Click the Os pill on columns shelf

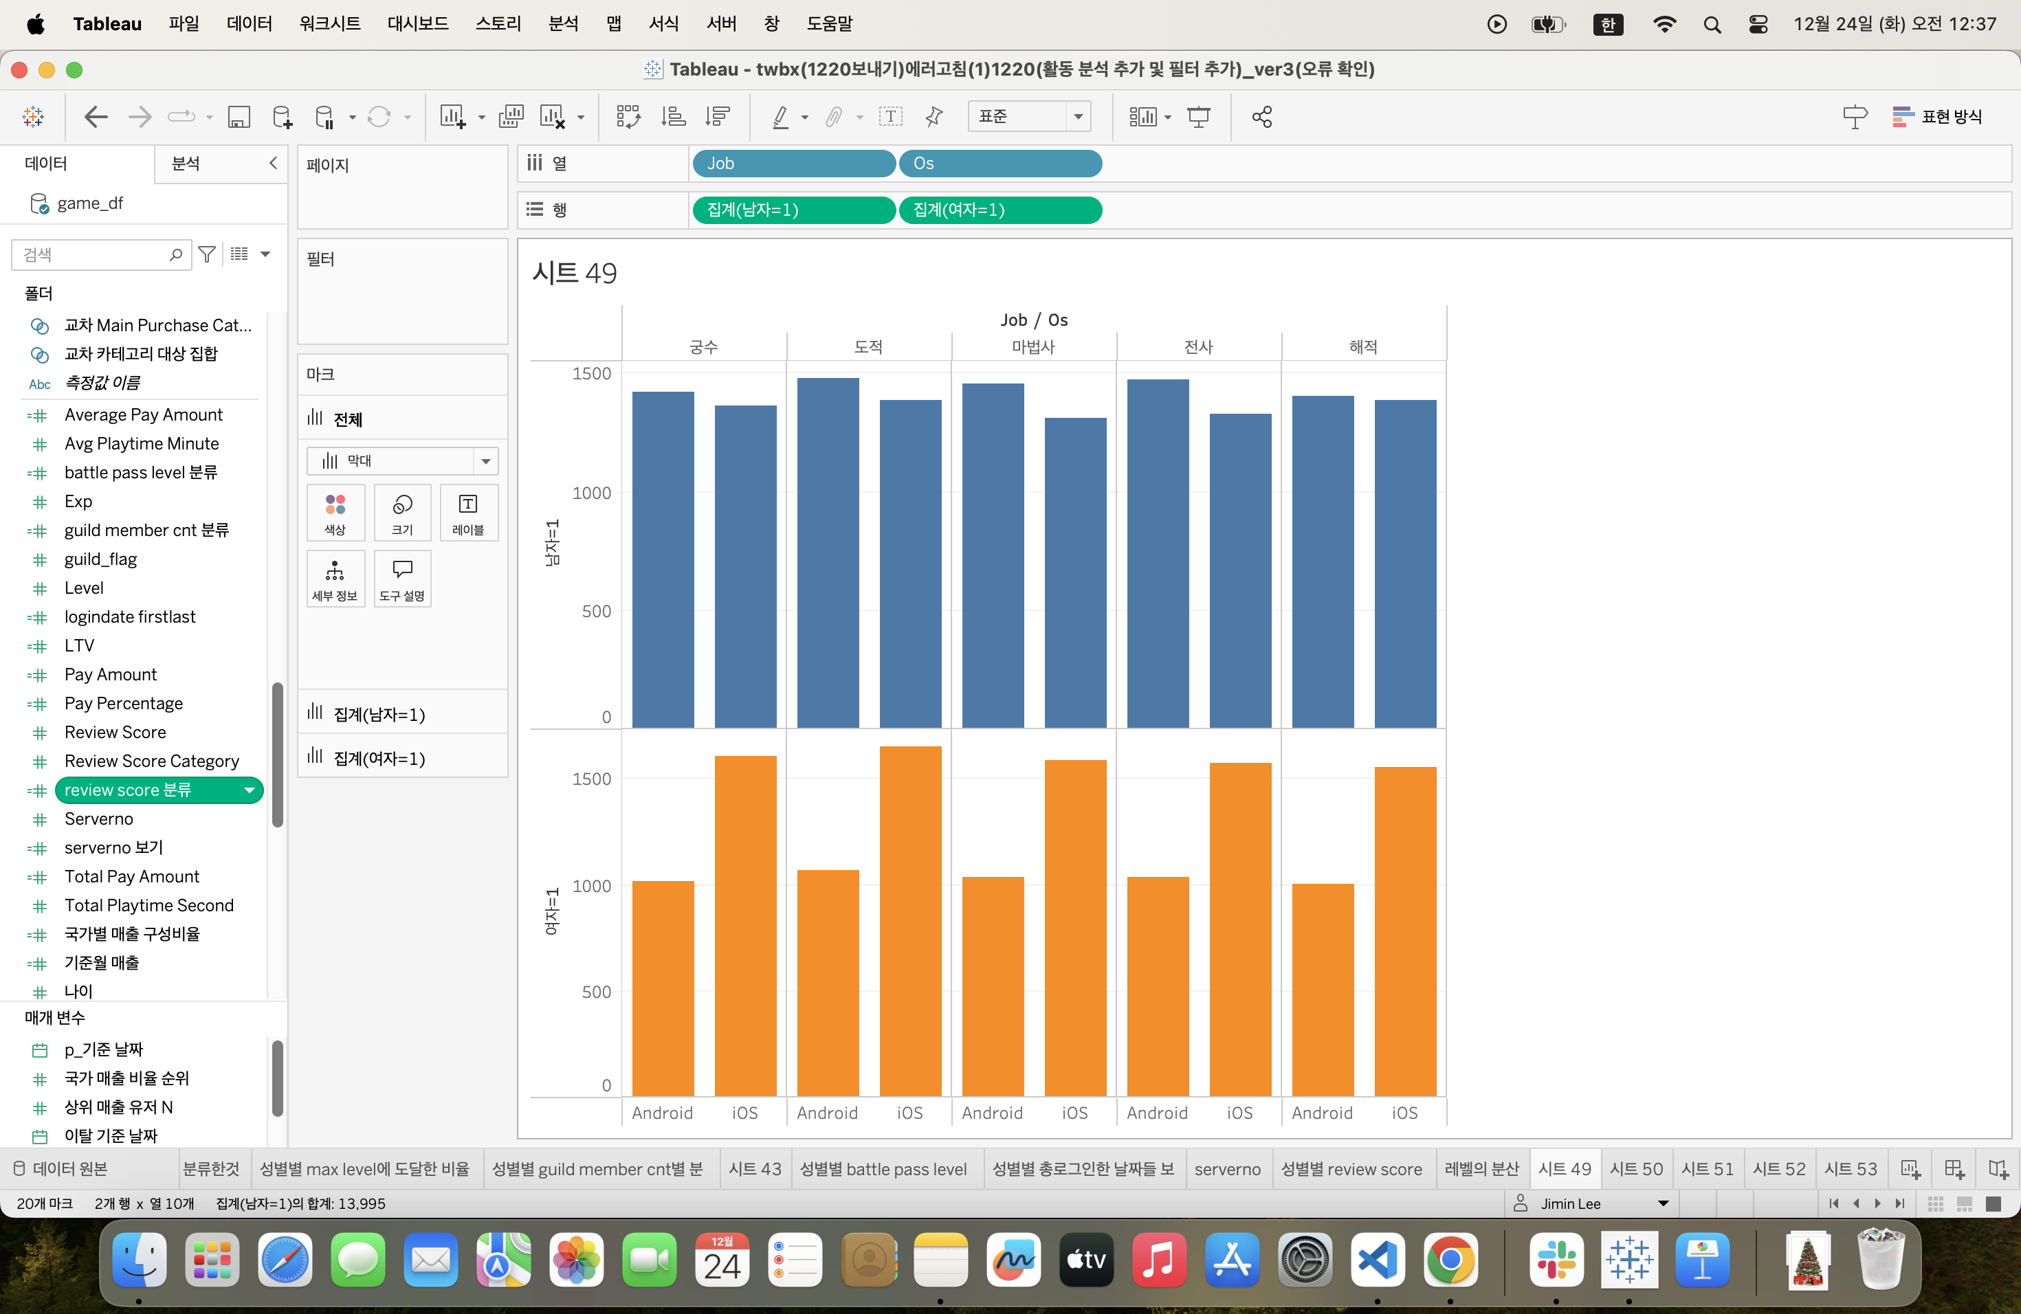(x=1000, y=163)
